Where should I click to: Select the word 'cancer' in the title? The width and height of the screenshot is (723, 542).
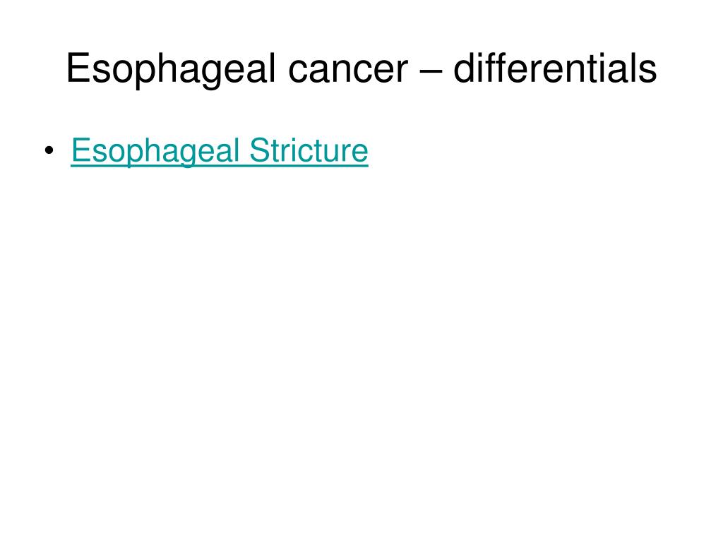(x=348, y=70)
